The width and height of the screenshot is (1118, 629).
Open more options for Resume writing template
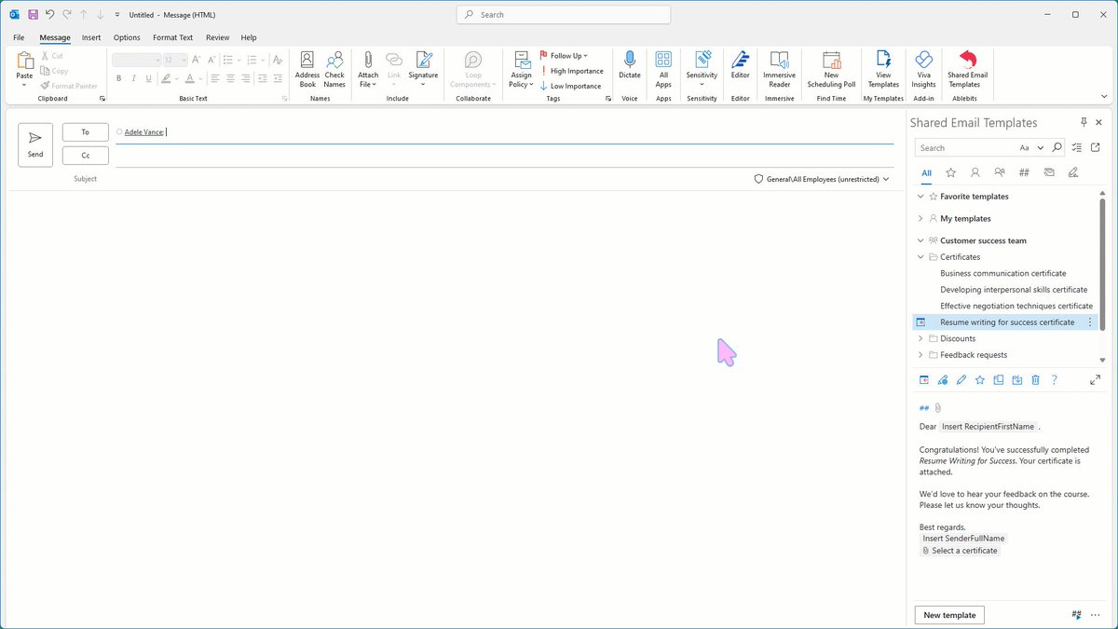[1089, 322]
